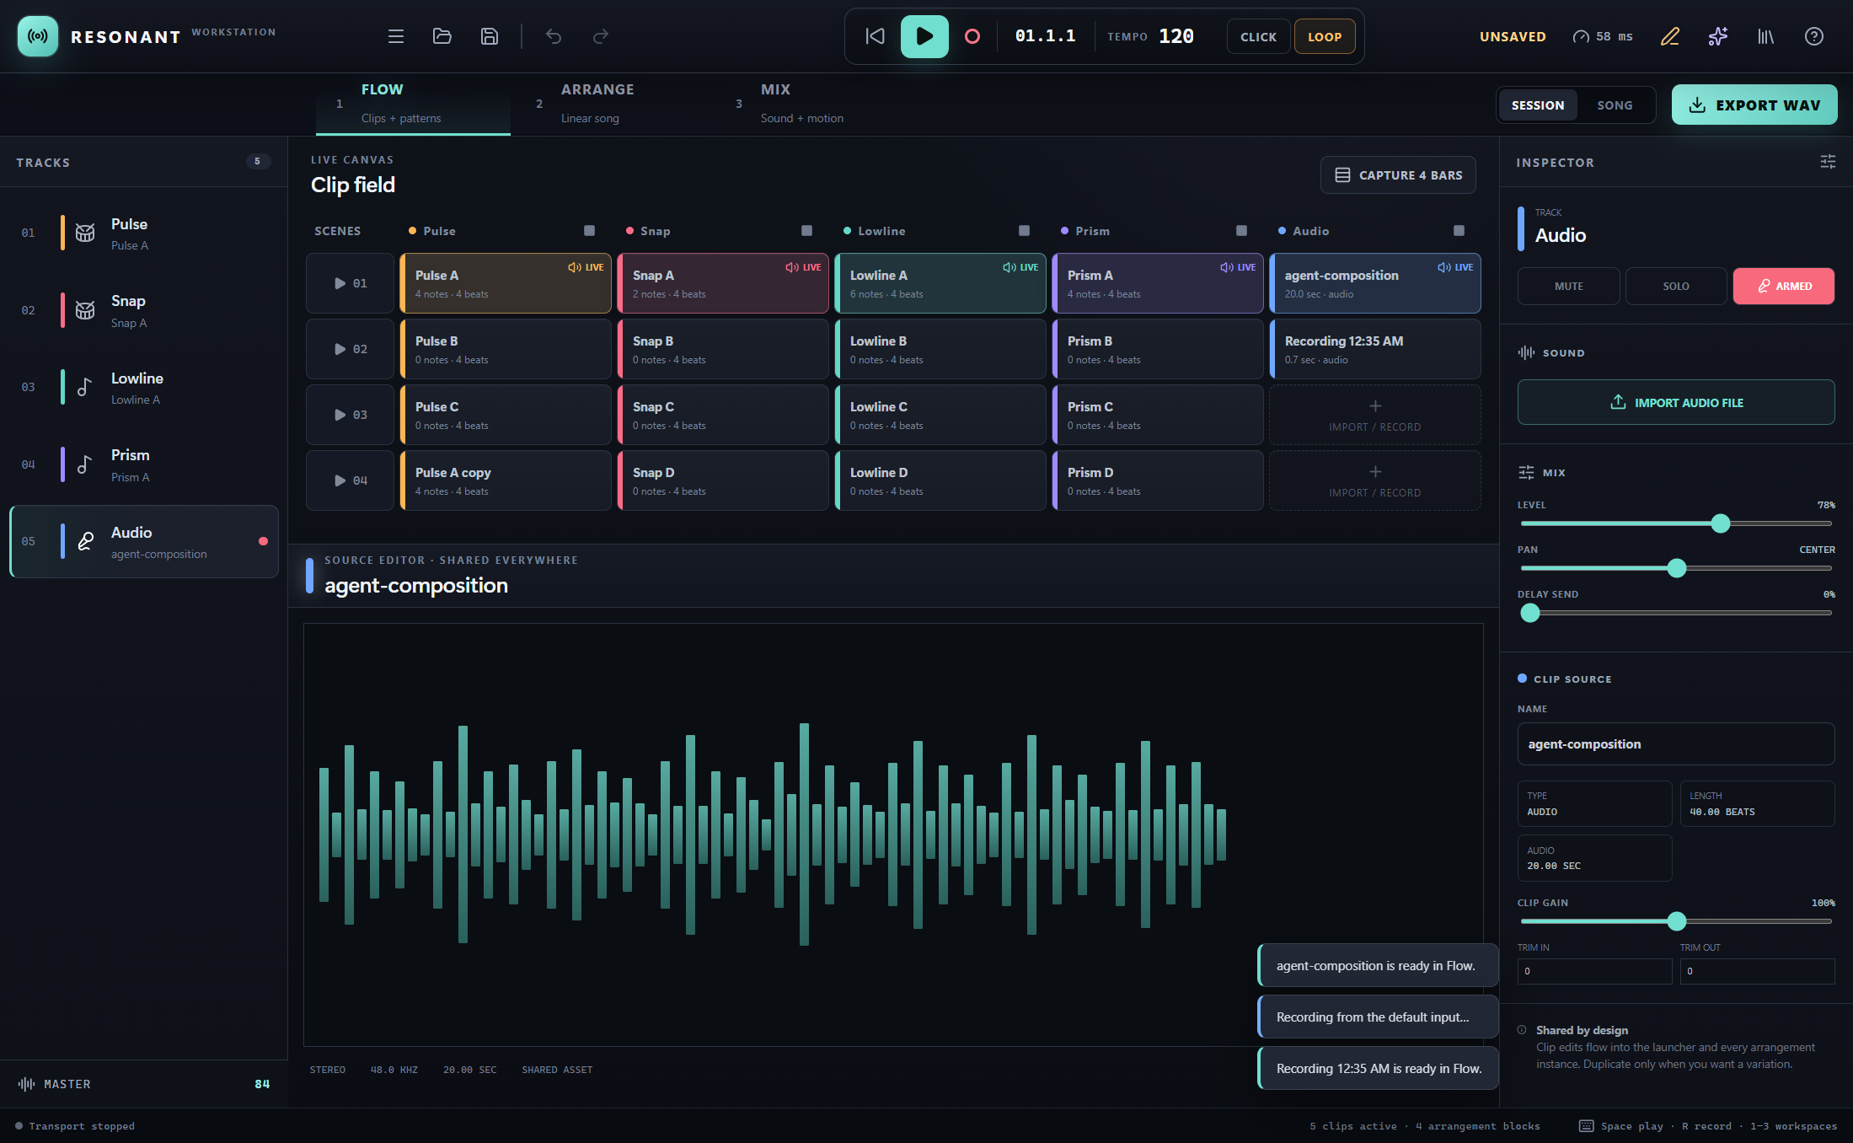Open project folder icon

[x=442, y=36]
